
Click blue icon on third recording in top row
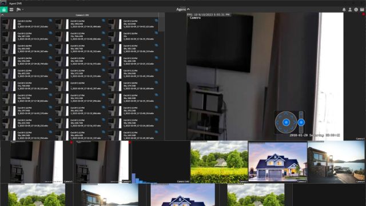coord(156,21)
